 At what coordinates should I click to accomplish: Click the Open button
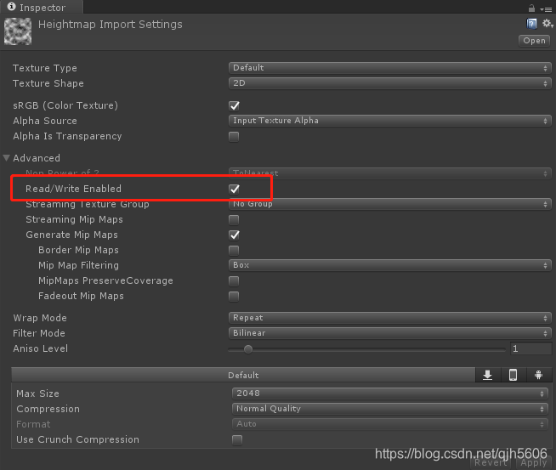(535, 41)
